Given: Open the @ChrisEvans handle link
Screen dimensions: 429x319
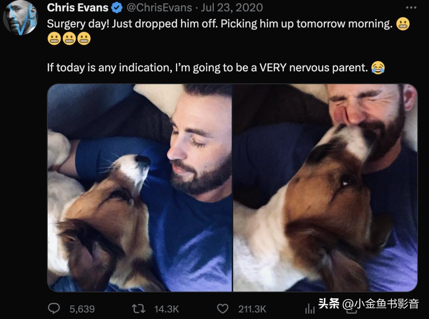Looking at the screenshot, I should click(159, 8).
